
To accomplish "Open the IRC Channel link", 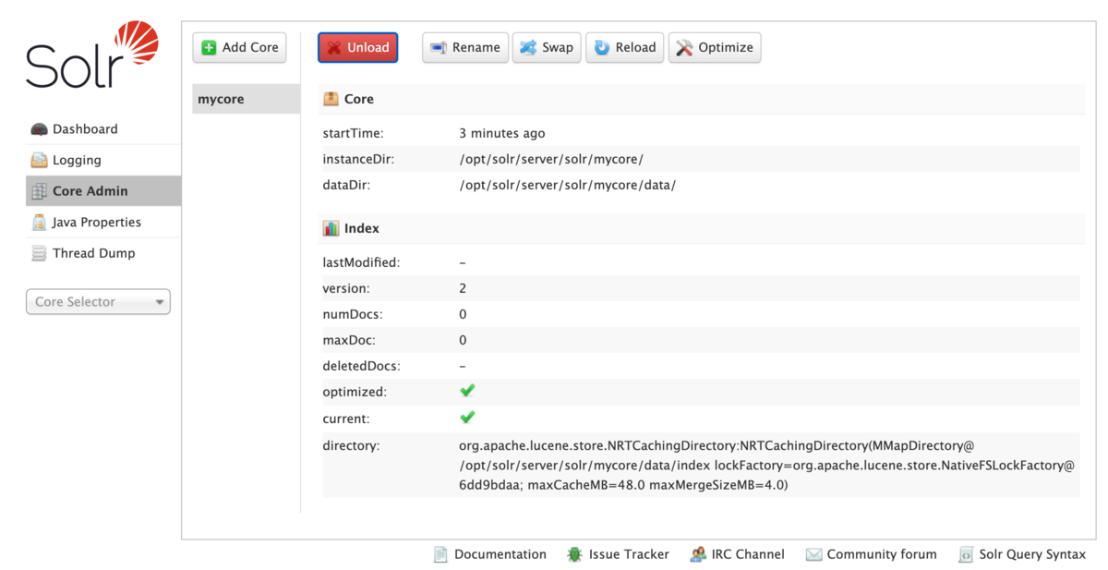I will click(x=737, y=554).
